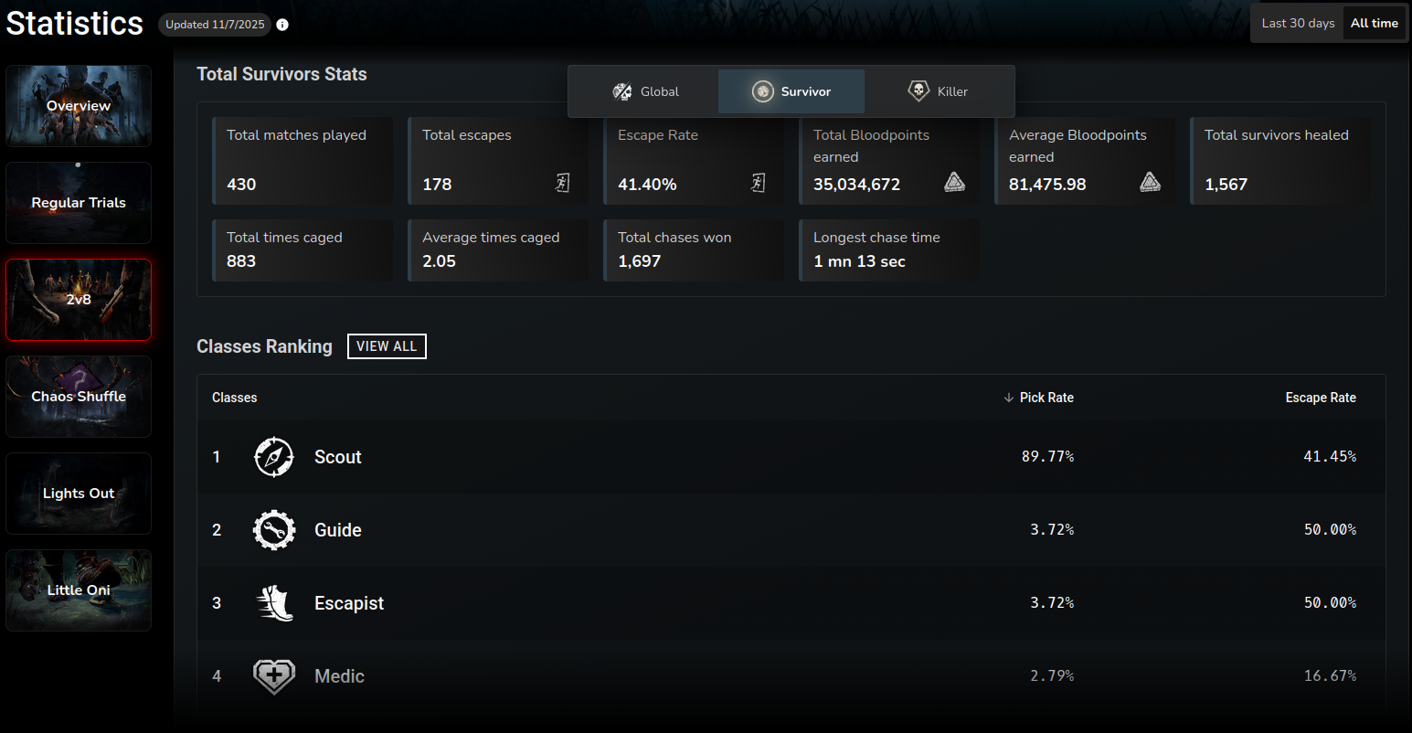Click the Medic class name

click(x=339, y=676)
